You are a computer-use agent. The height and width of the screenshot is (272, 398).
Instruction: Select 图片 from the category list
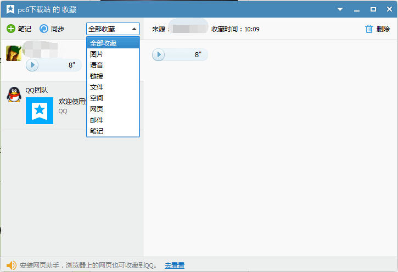(97, 54)
